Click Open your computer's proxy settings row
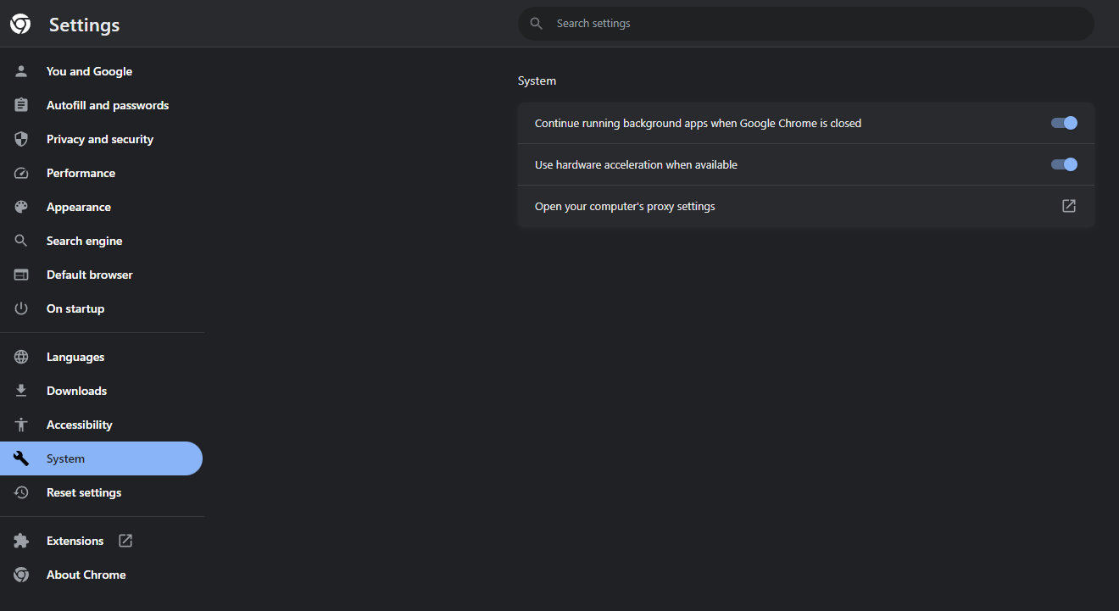 click(625, 207)
